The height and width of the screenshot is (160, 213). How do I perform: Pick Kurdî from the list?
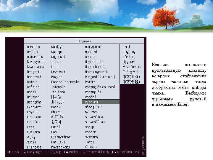coord(56,127)
